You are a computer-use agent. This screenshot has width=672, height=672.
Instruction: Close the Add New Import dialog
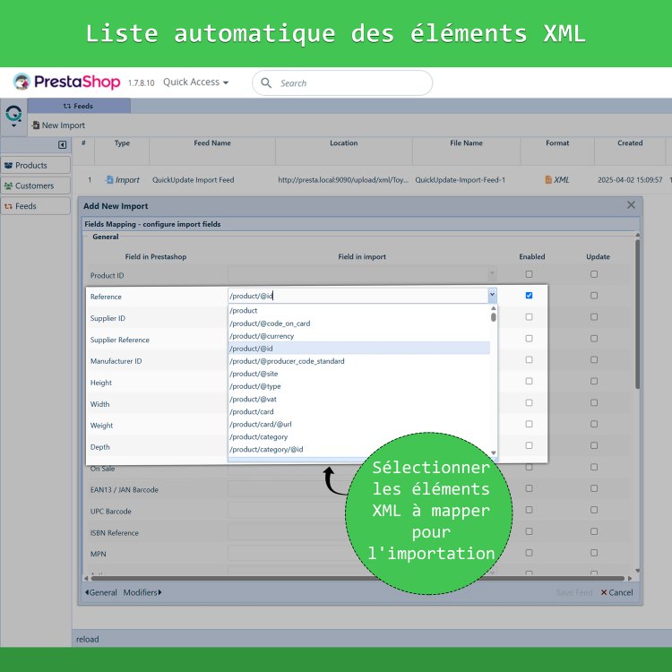[631, 205]
